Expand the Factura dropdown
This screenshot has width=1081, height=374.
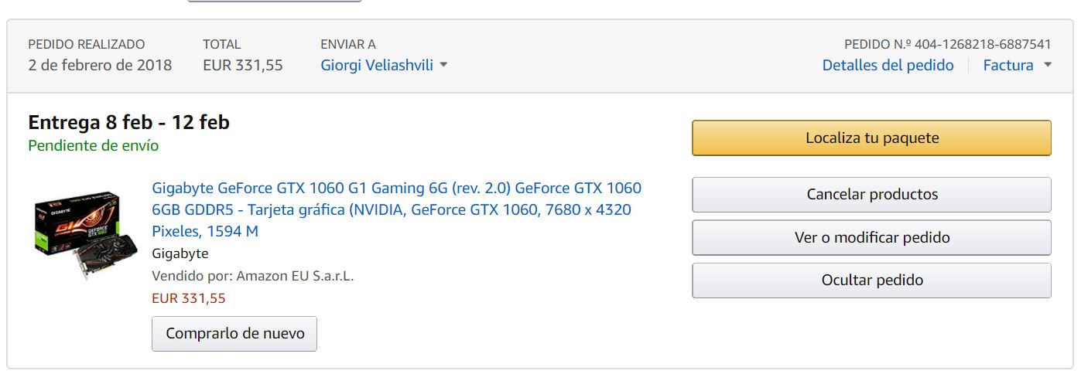[1017, 66]
